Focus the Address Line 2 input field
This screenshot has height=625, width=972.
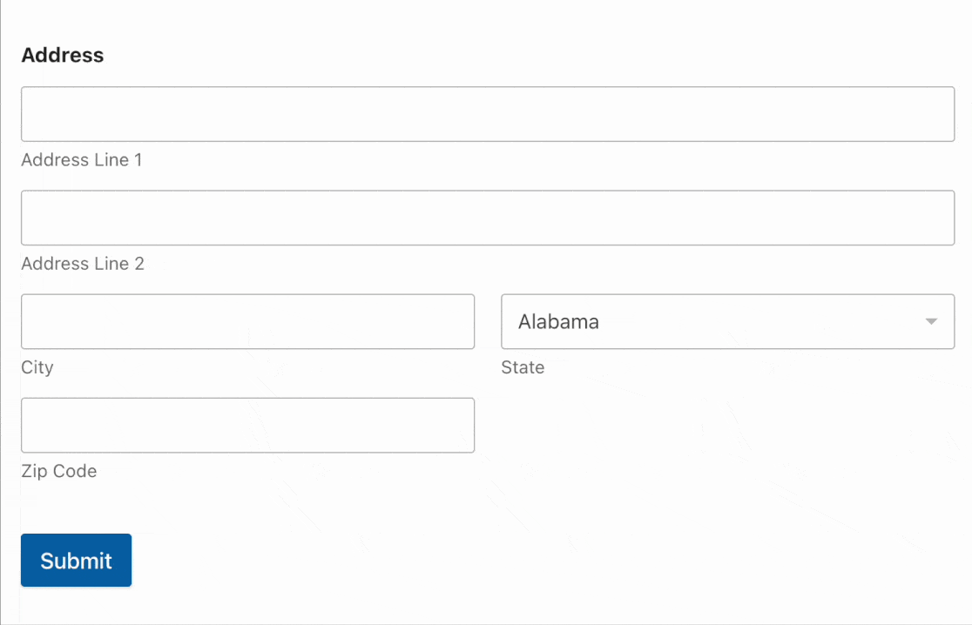pyautogui.click(x=488, y=218)
